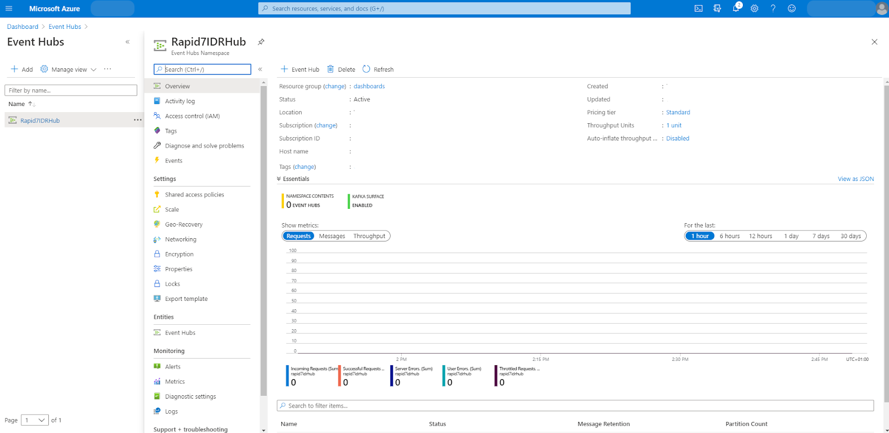
Task: Click View as JSON link
Action: click(x=856, y=179)
